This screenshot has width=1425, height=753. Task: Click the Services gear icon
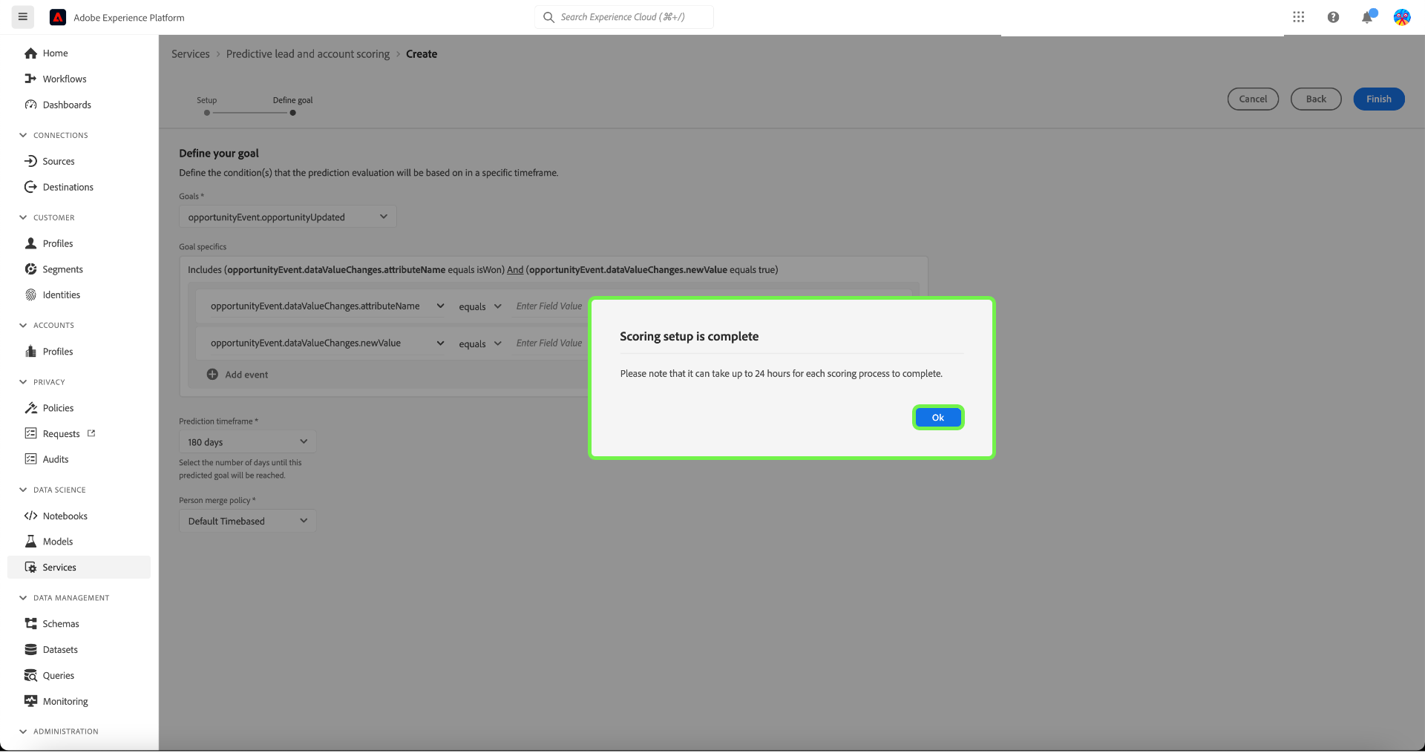(30, 568)
